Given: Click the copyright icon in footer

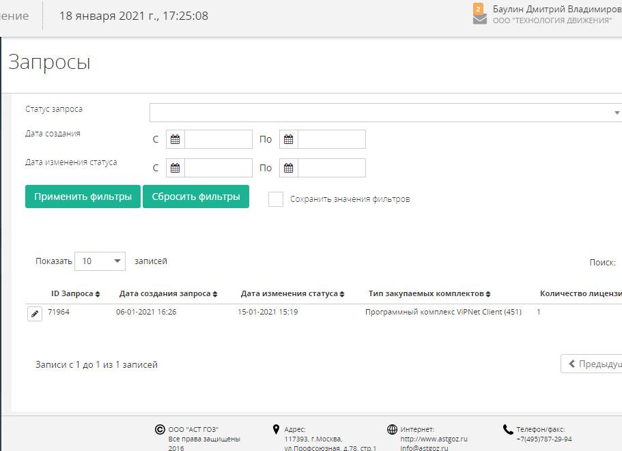Looking at the screenshot, I should coord(160,430).
